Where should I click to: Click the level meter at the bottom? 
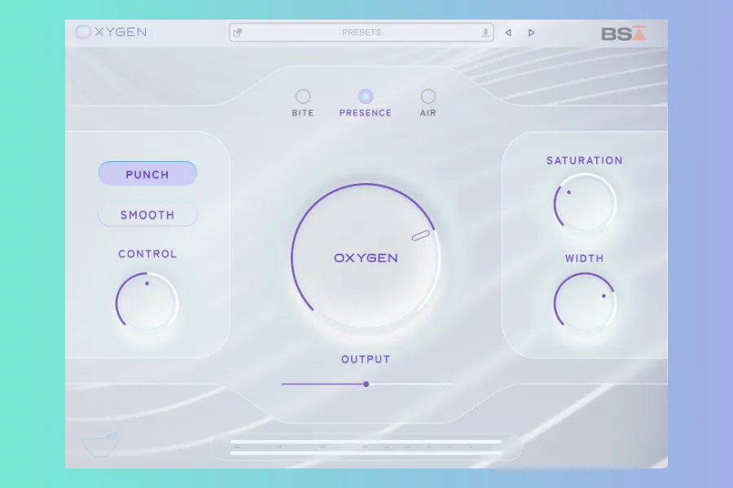click(x=366, y=447)
